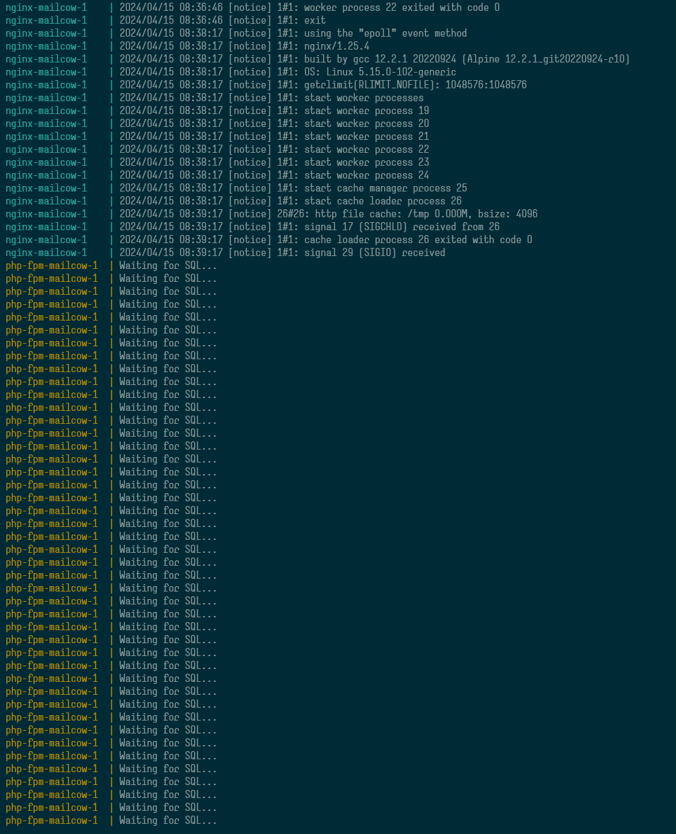Click the first "Waiting for SQL..." message
Image resolution: width=676 pixels, height=834 pixels.
pos(168,266)
